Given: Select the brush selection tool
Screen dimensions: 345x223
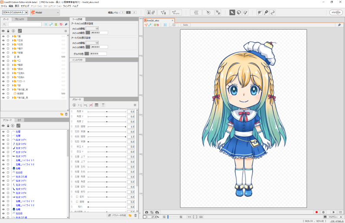Looking at the screenshot, I should (x=245, y=13).
